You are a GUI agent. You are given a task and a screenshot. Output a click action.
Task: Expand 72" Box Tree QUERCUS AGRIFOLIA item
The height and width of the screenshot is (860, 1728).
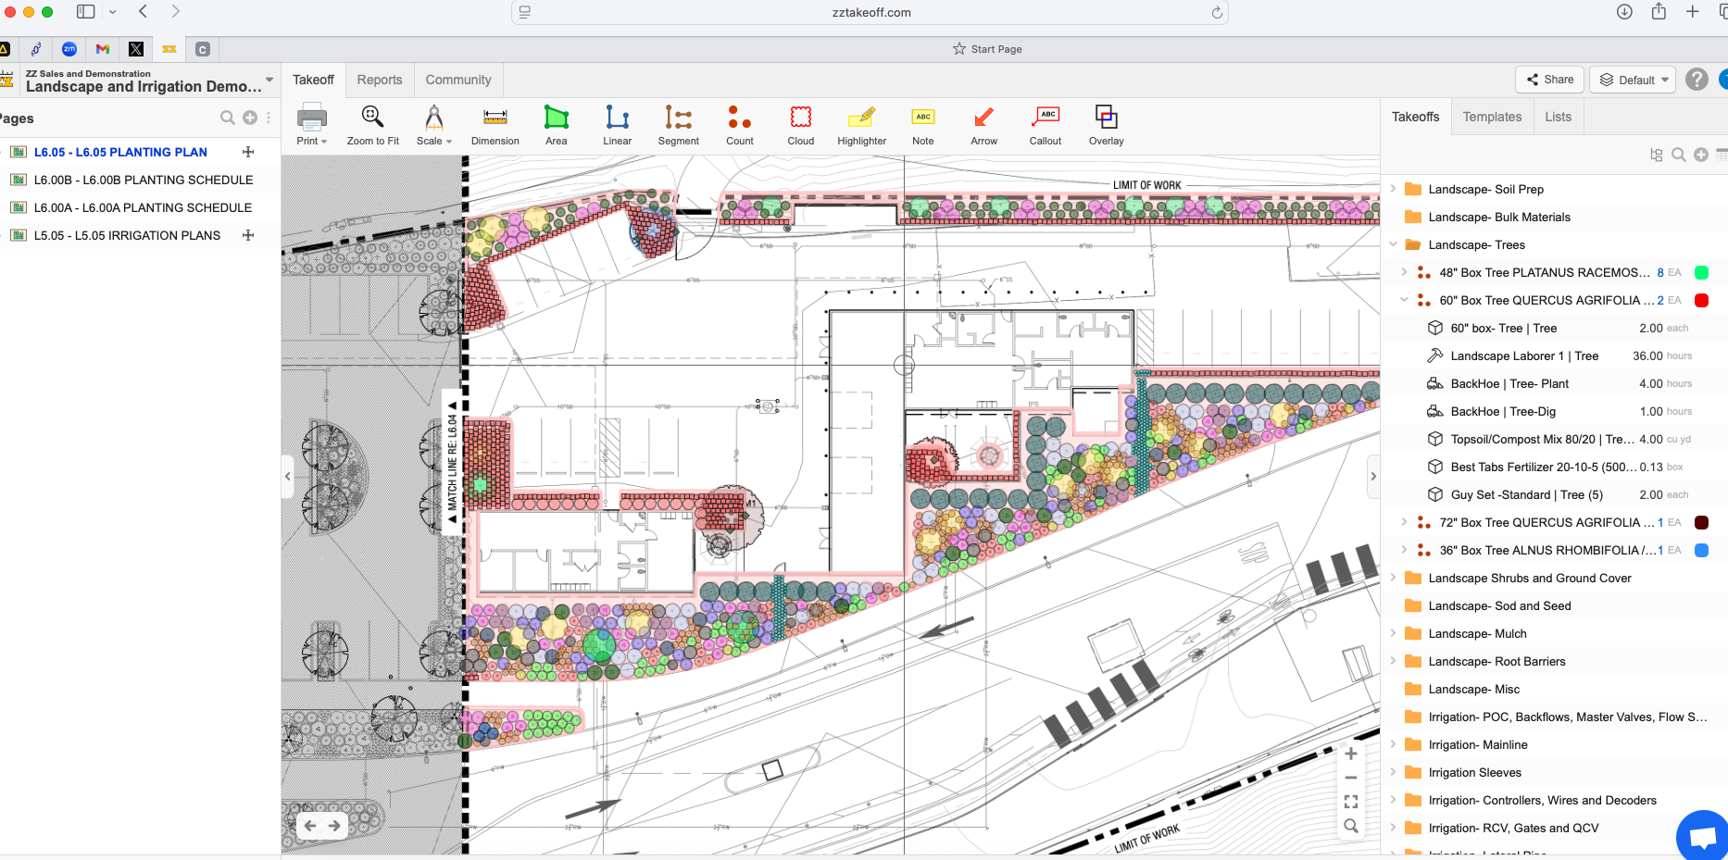(x=1404, y=522)
